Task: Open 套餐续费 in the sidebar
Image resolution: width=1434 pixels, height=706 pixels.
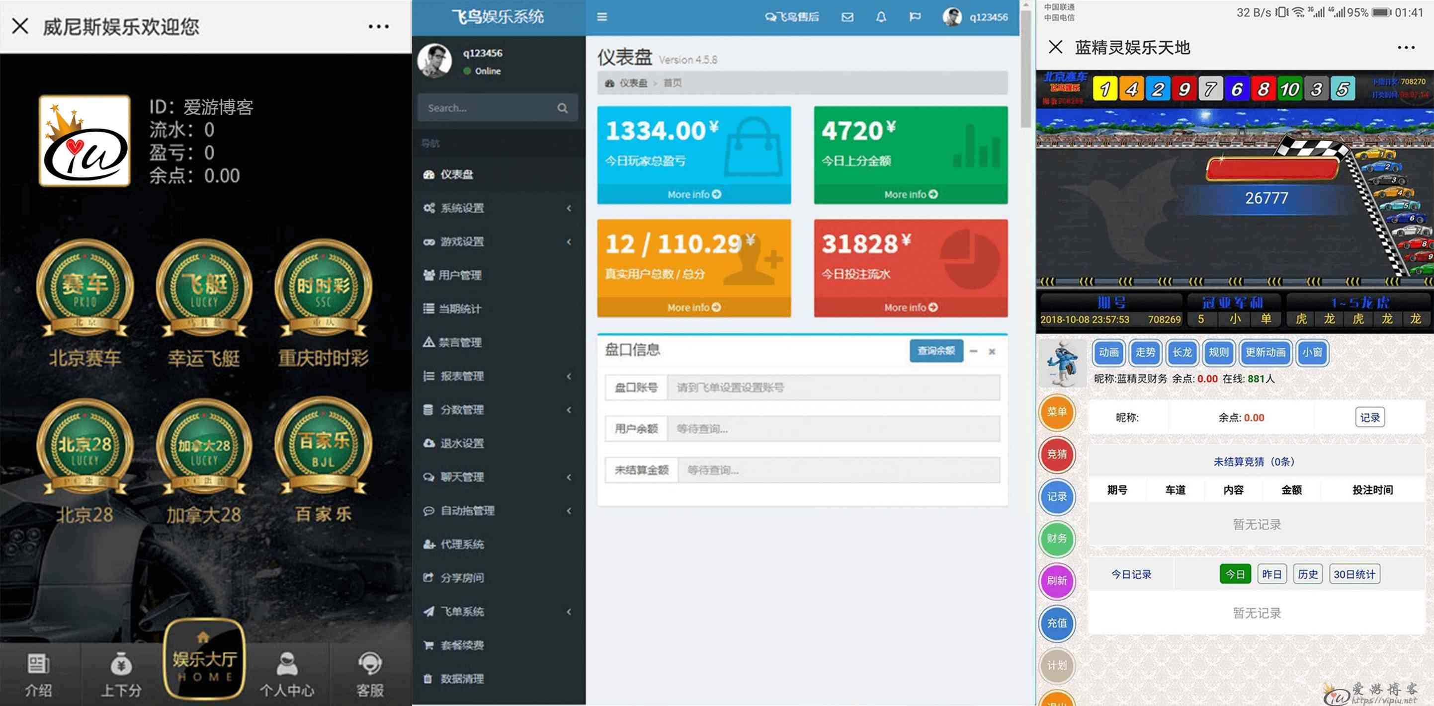Action: pos(498,645)
